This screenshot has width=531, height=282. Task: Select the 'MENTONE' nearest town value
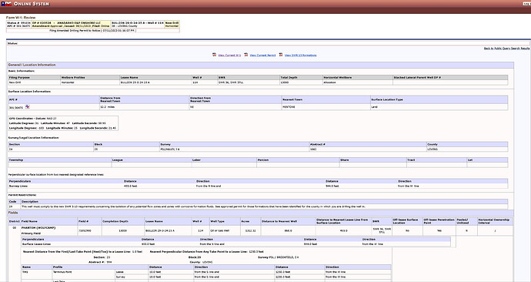289,107
